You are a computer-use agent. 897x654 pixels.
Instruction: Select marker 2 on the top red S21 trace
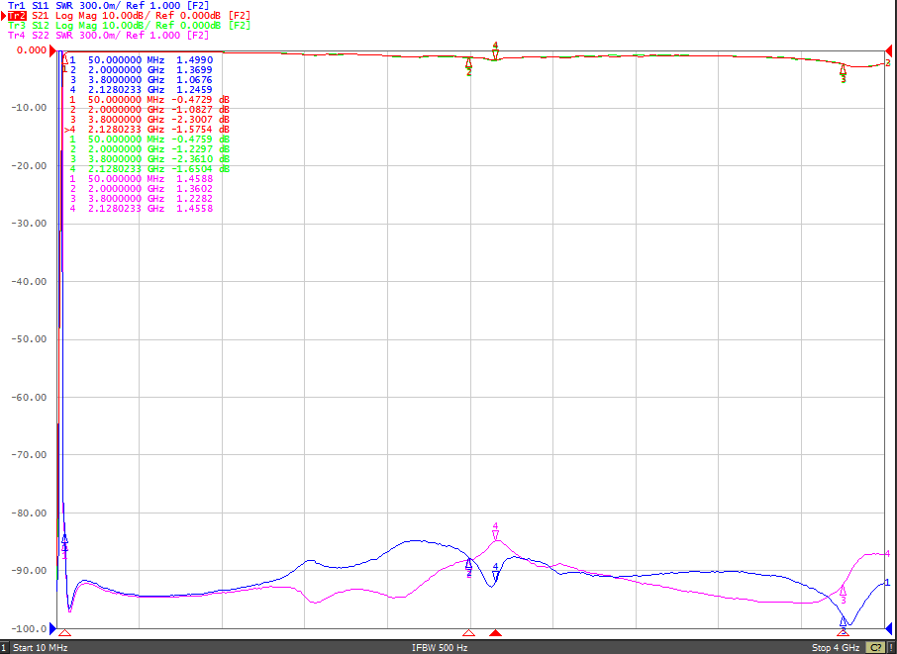coord(469,65)
